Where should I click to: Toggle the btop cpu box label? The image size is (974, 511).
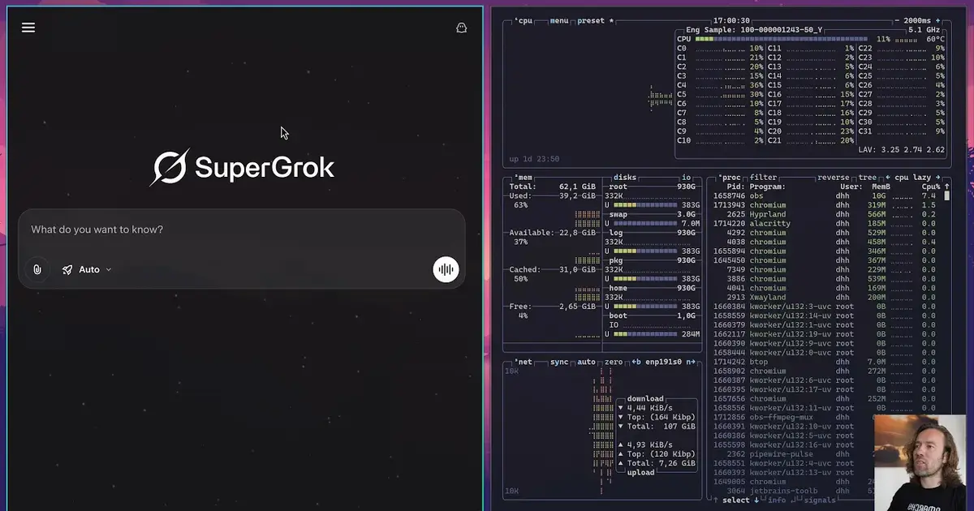click(x=524, y=20)
